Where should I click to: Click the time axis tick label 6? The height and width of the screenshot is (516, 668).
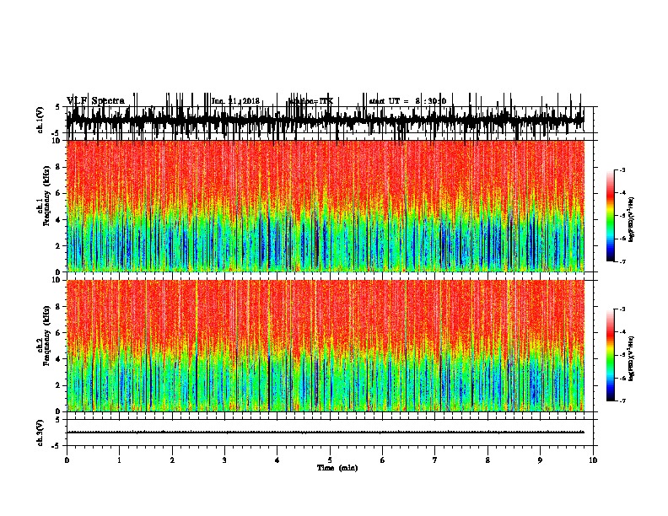[x=383, y=460]
